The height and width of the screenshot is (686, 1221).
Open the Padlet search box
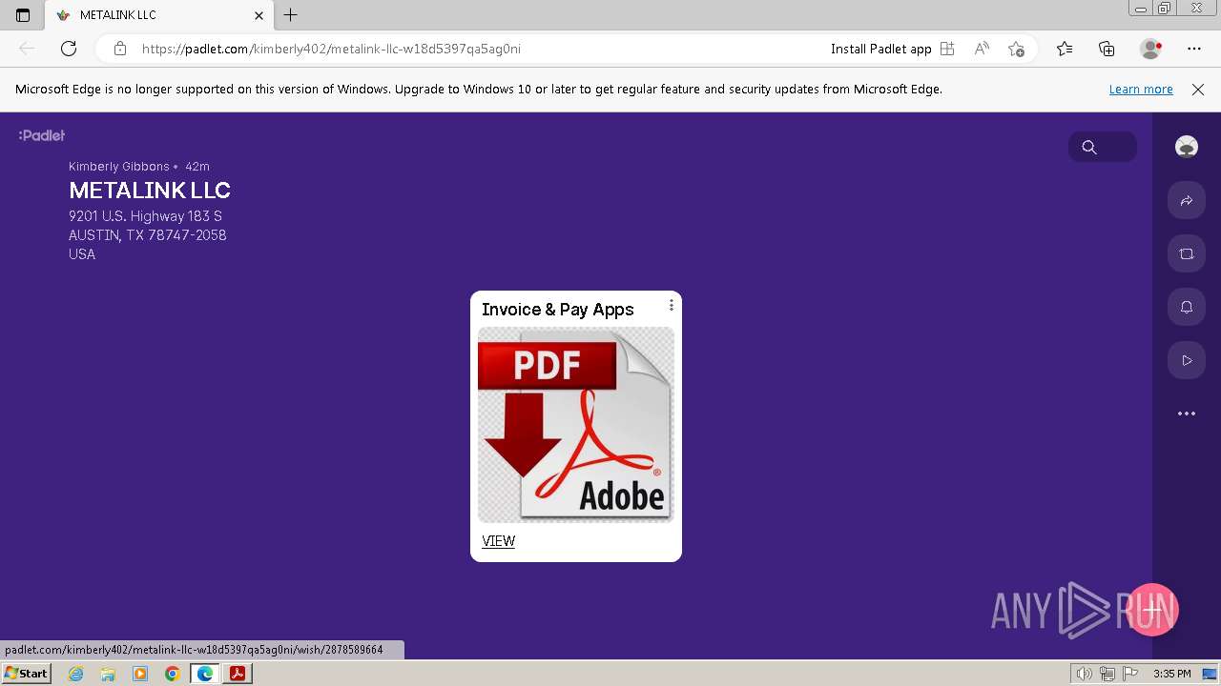(1102, 147)
